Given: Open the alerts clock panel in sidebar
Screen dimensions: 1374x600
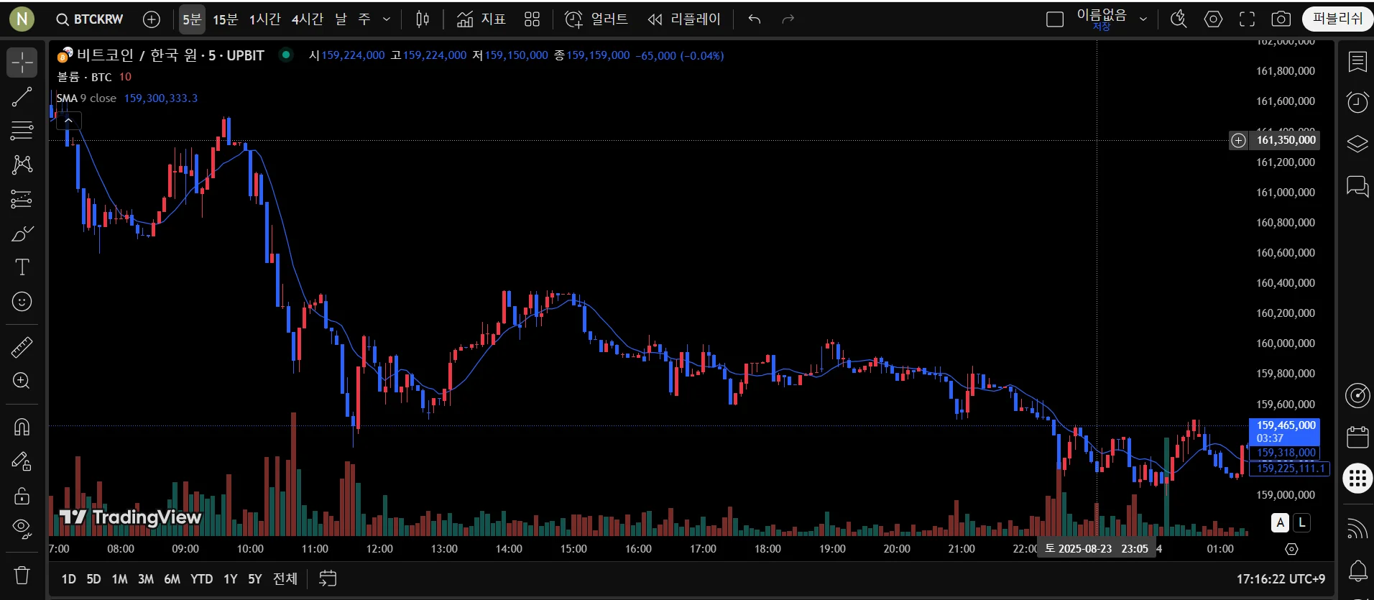Looking at the screenshot, I should point(1357,103).
